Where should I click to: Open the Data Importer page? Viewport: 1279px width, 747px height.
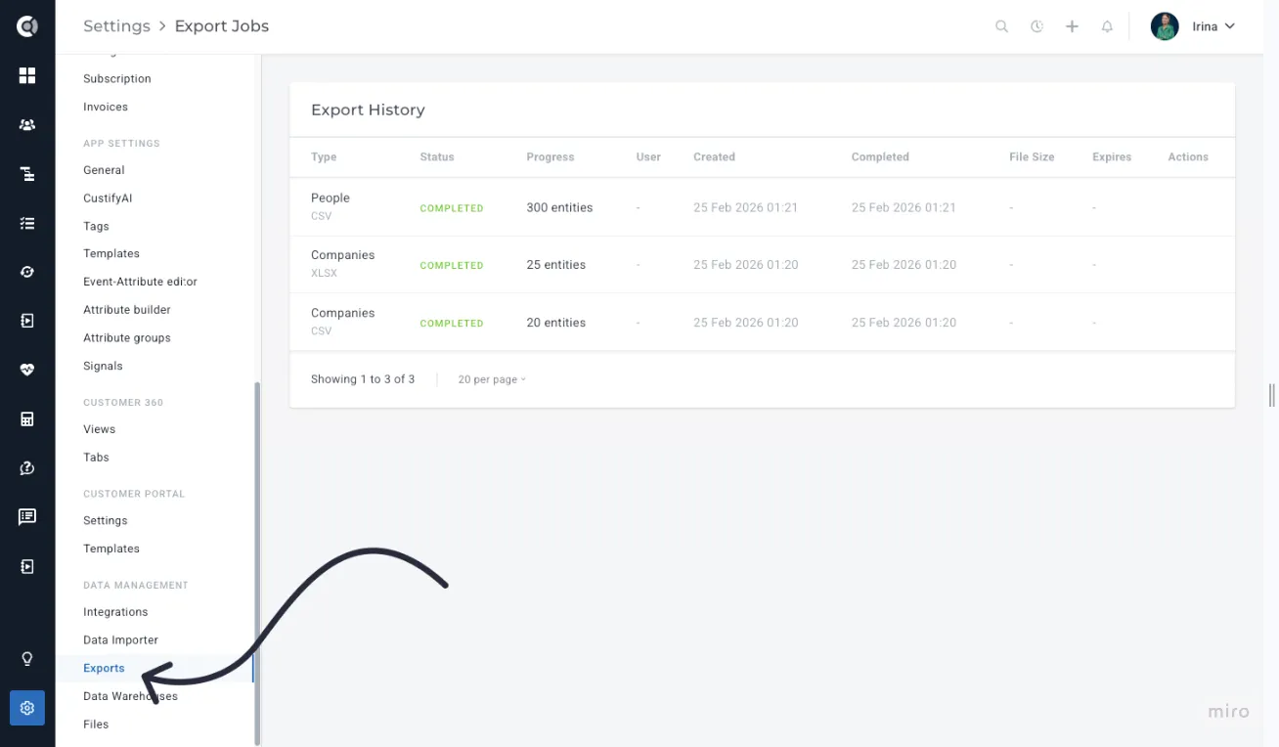(x=120, y=640)
